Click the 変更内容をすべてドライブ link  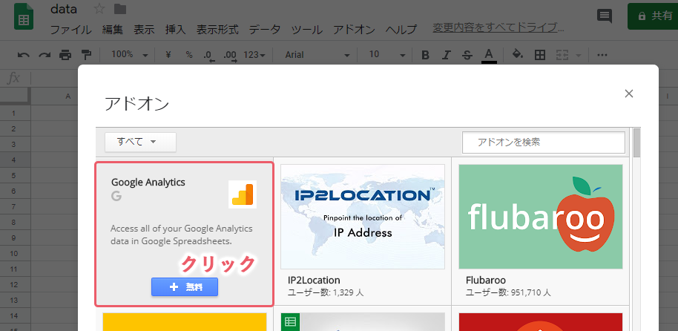tap(498, 28)
